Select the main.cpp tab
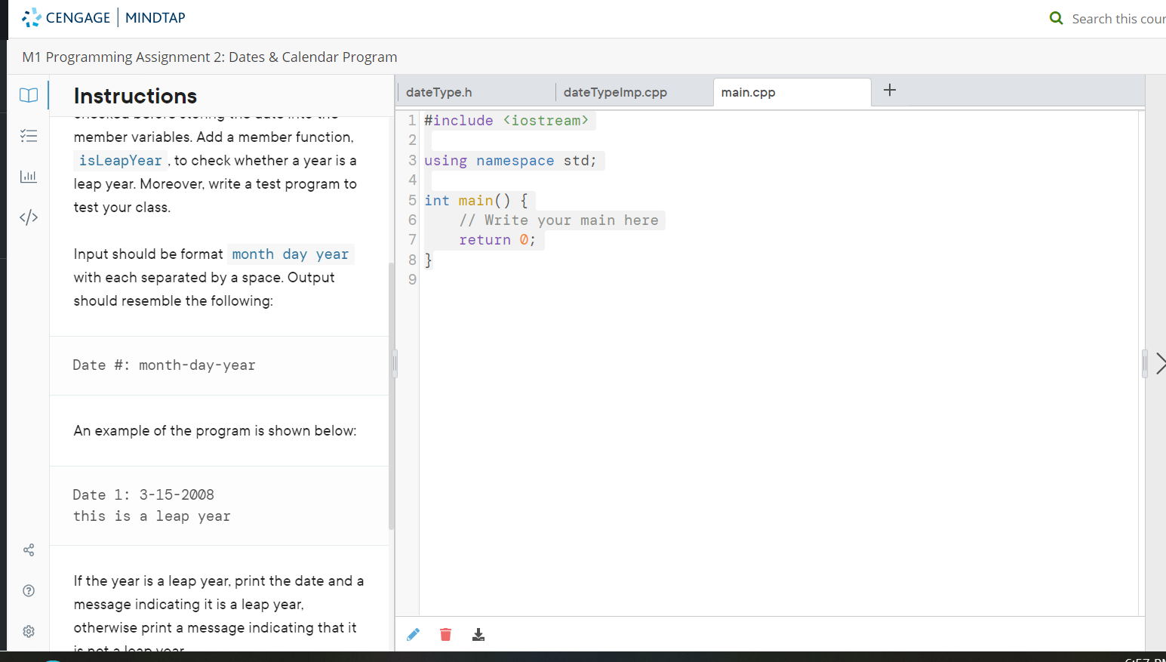This screenshot has height=662, width=1166. pos(748,92)
